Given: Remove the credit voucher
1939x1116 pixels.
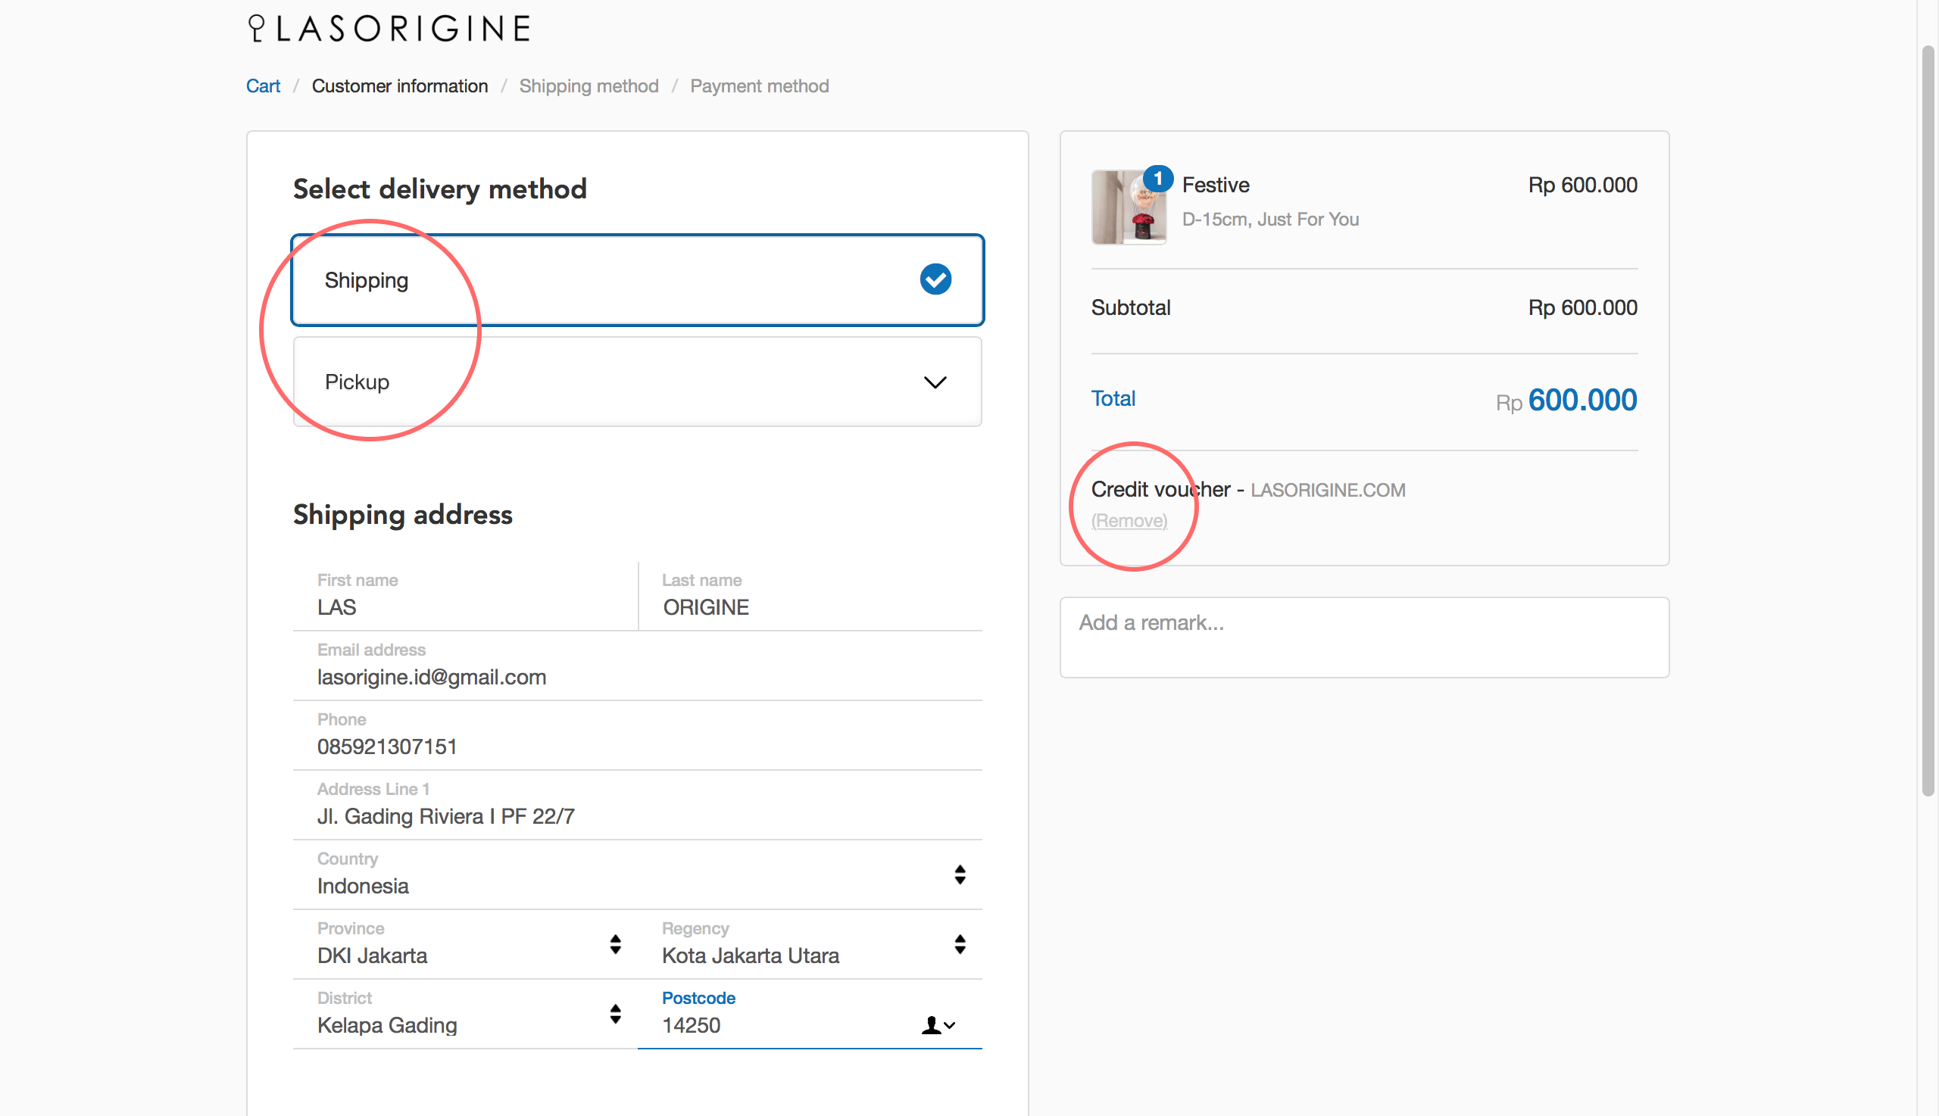Looking at the screenshot, I should [1129, 520].
